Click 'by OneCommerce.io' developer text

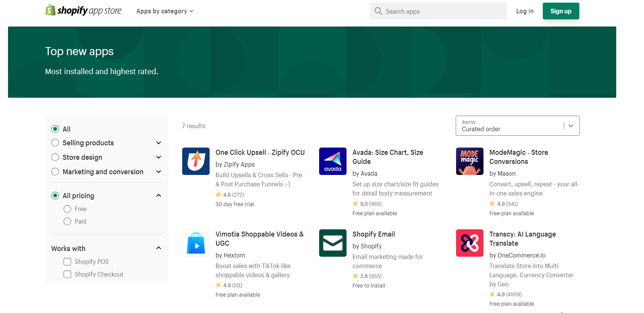click(517, 255)
